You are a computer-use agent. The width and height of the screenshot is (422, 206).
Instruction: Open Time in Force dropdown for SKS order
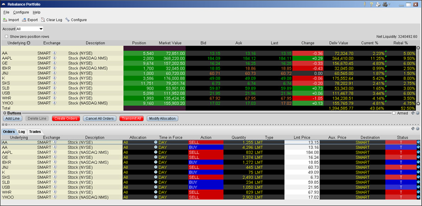coord(155,177)
